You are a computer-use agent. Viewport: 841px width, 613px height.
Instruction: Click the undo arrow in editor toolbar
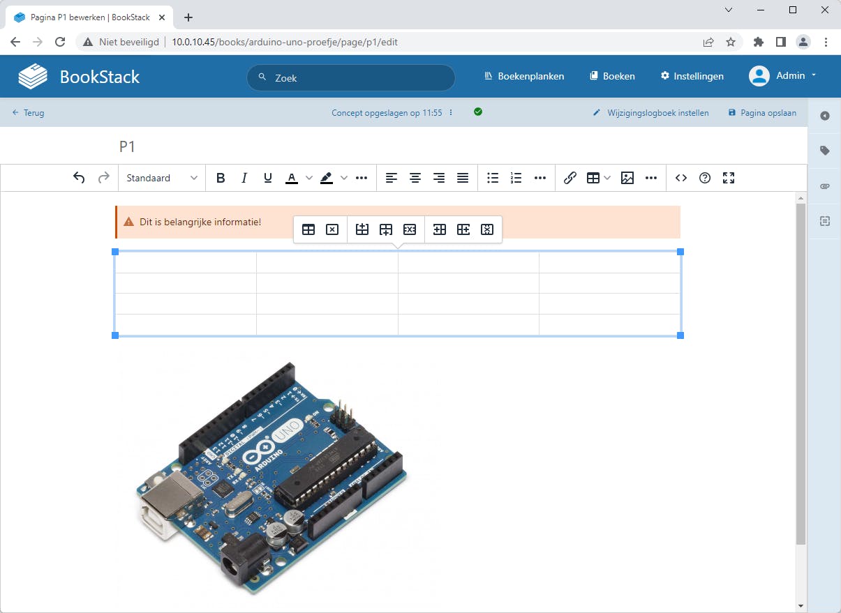pos(79,178)
